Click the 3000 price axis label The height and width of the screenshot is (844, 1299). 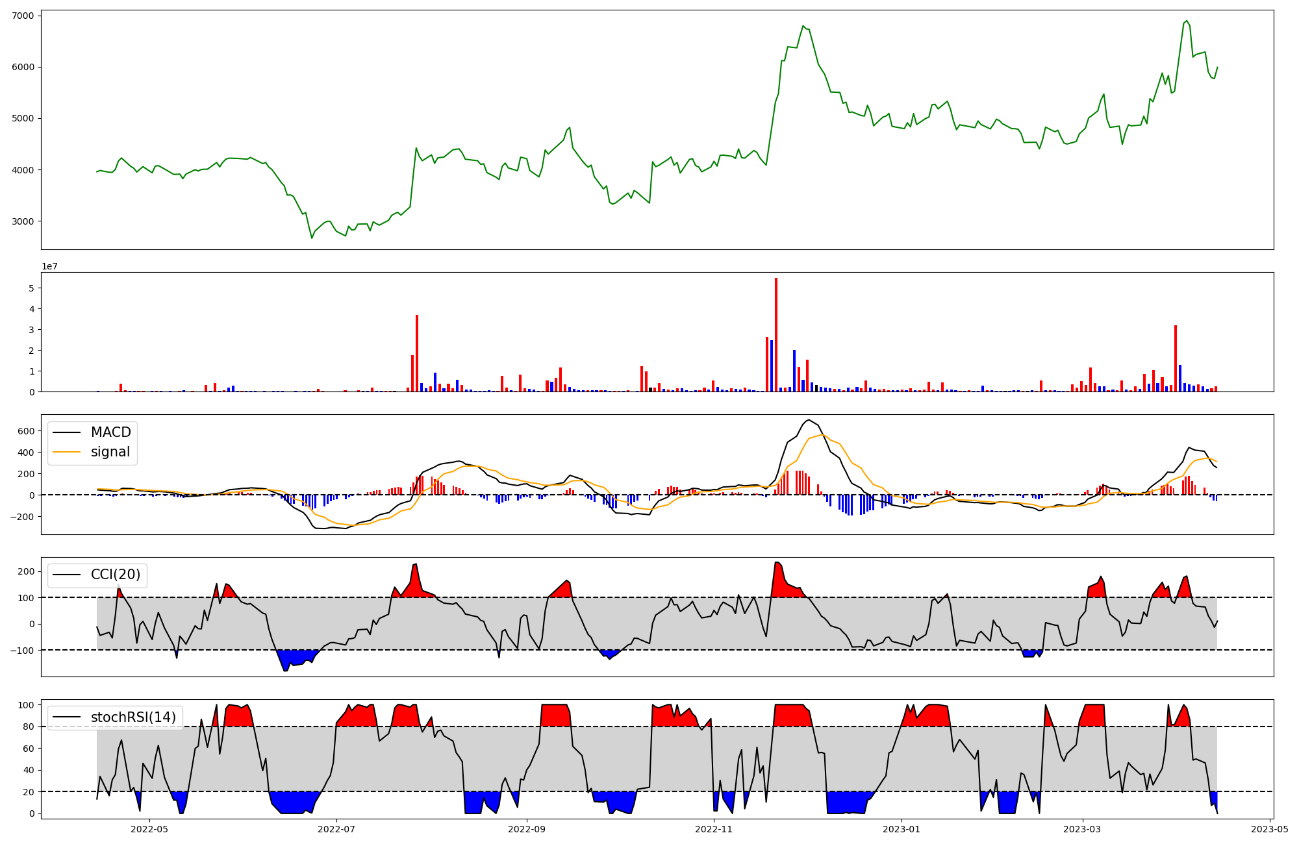pyautogui.click(x=23, y=221)
